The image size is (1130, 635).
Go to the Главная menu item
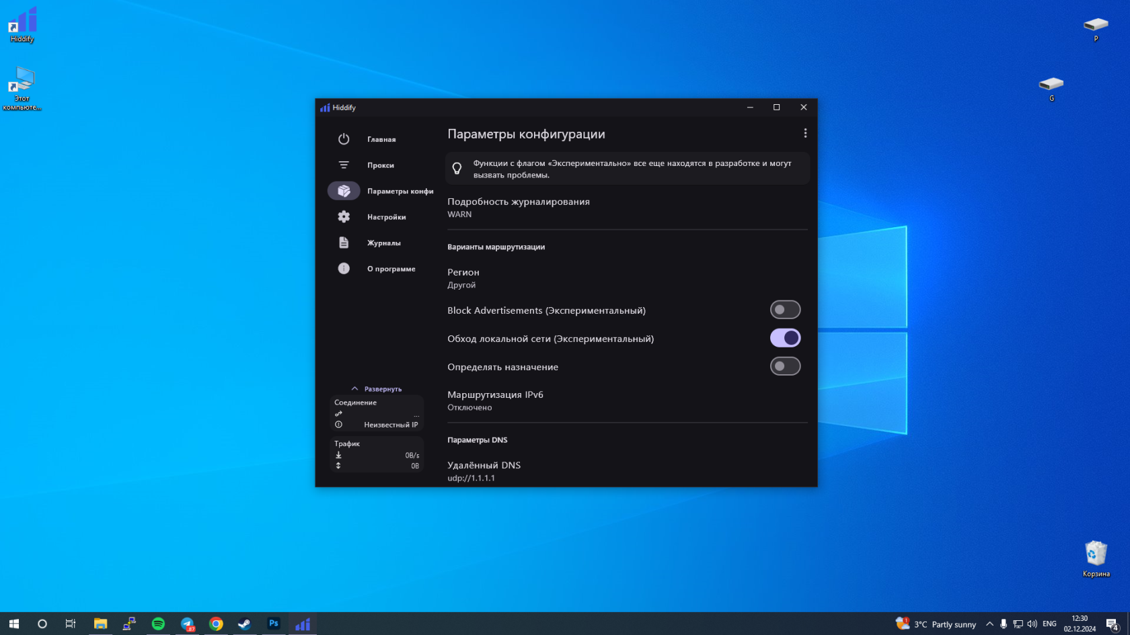click(381, 140)
